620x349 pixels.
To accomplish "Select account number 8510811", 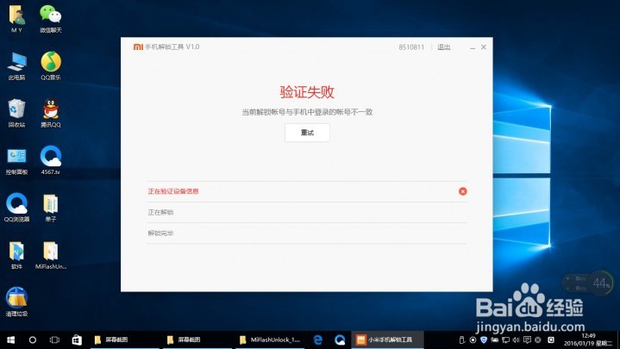I will point(411,47).
